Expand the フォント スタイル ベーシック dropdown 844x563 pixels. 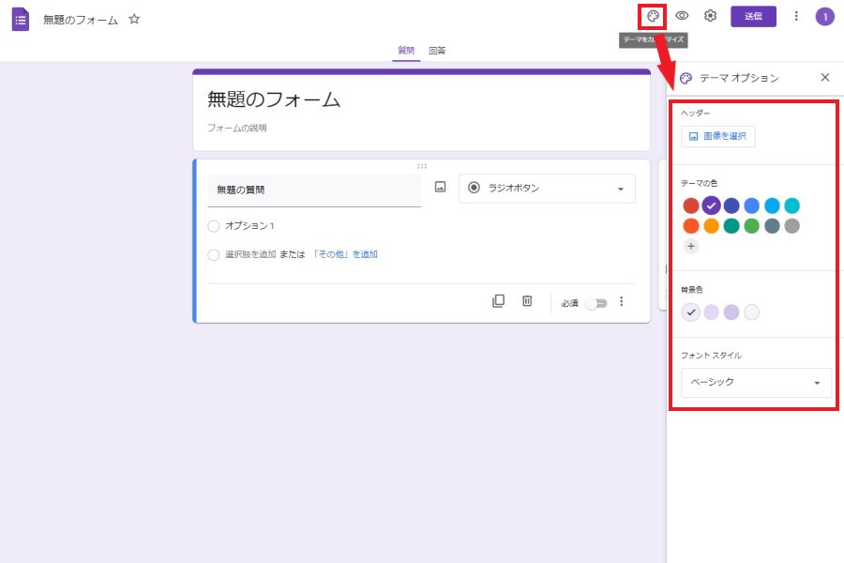[756, 383]
